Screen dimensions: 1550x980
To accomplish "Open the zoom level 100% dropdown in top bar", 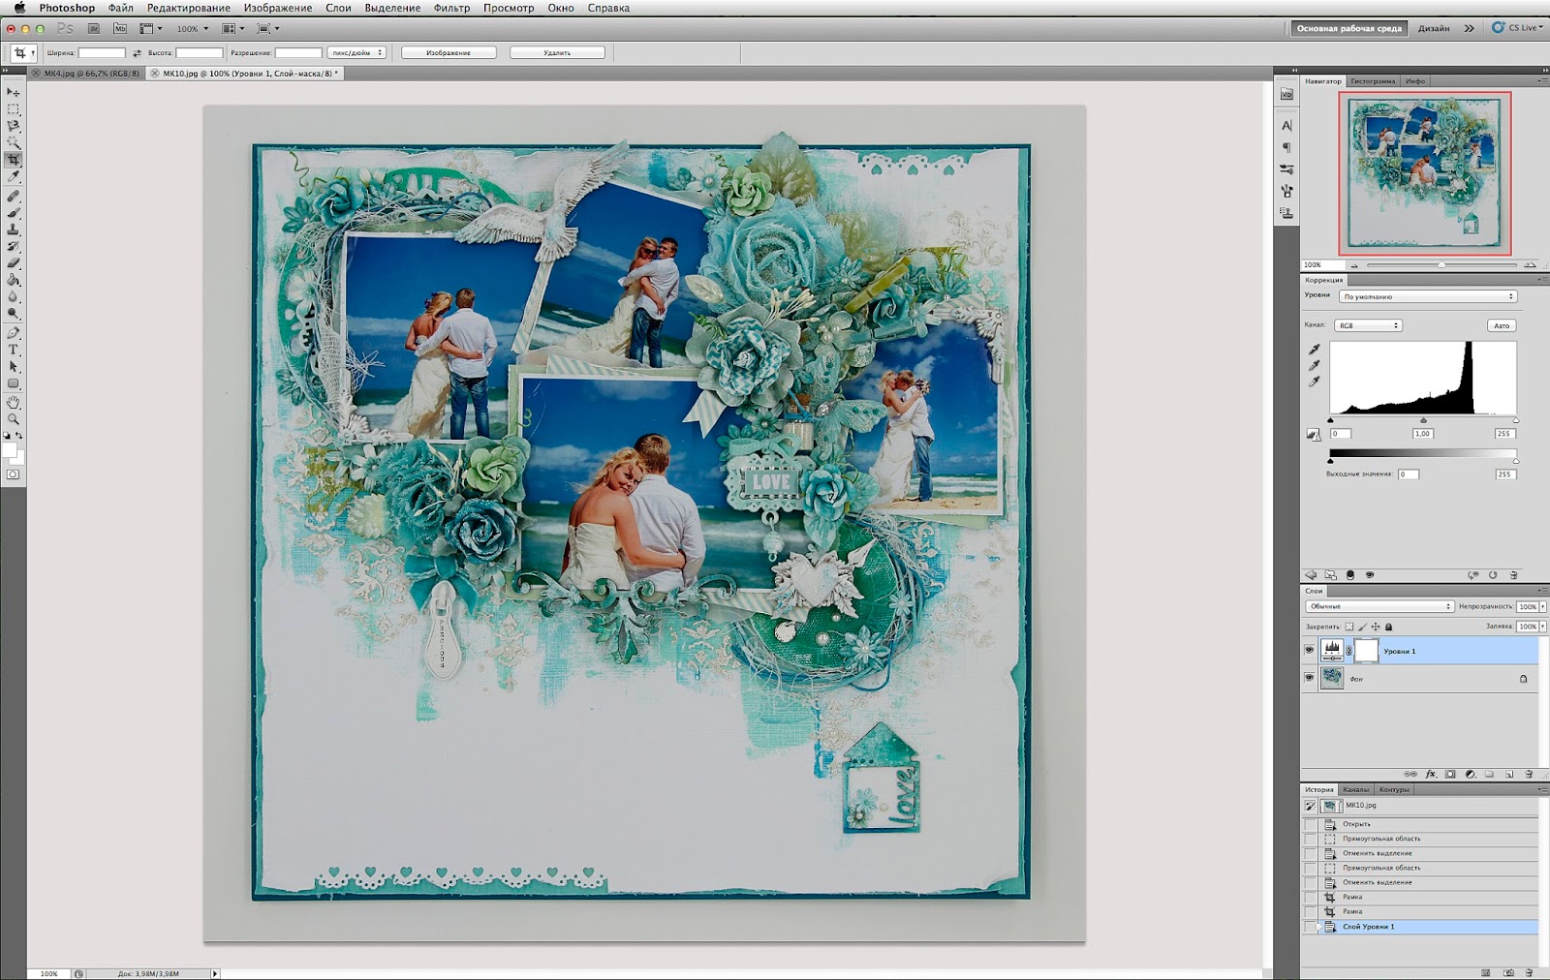I will [x=193, y=29].
